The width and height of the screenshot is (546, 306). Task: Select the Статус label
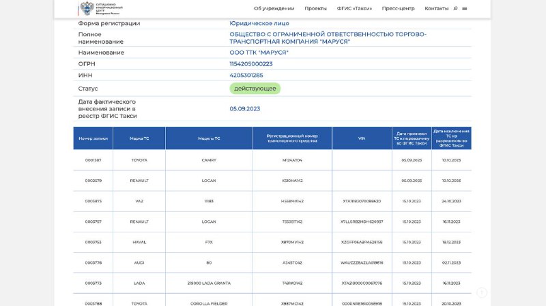88,89
